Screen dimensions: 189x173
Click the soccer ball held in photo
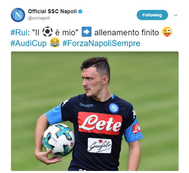59,140
